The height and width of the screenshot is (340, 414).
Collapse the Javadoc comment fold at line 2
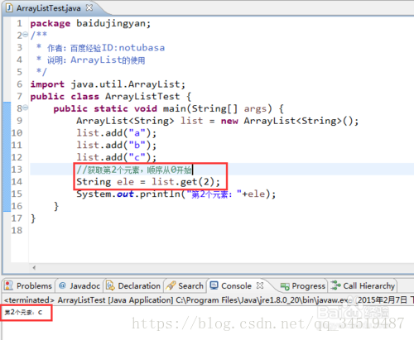(x=26, y=35)
